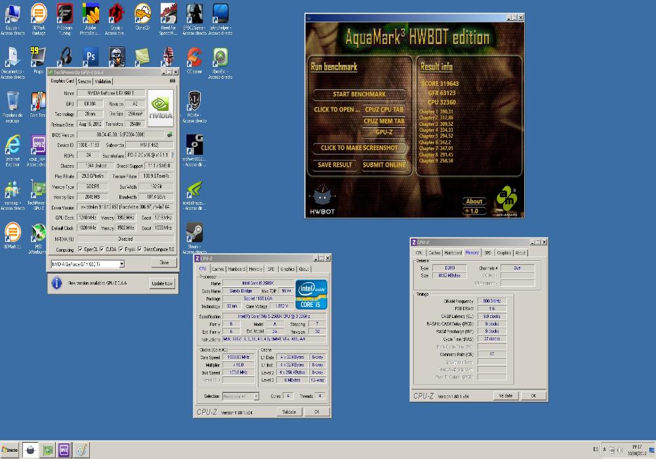
Task: Click the GPU Name field in GPU-Z
Action: pyautogui.click(x=110, y=93)
